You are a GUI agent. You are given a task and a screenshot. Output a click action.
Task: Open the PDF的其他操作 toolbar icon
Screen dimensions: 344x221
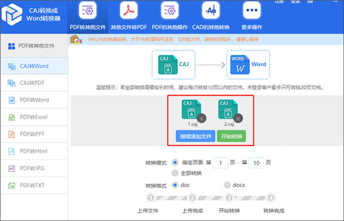pyautogui.click(x=170, y=10)
